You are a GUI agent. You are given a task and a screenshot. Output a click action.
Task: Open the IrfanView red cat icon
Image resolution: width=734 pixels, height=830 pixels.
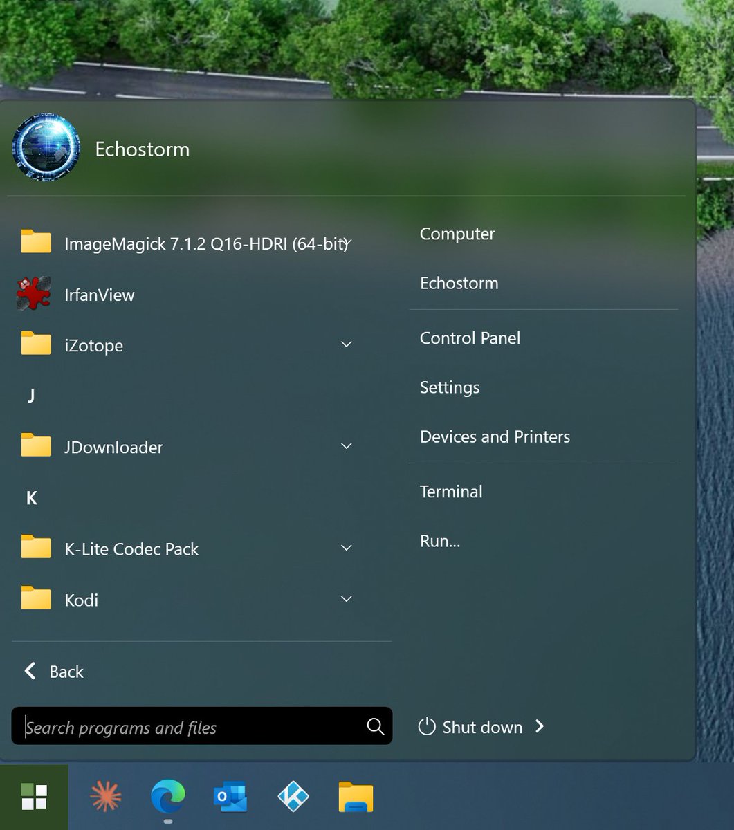pyautogui.click(x=34, y=293)
